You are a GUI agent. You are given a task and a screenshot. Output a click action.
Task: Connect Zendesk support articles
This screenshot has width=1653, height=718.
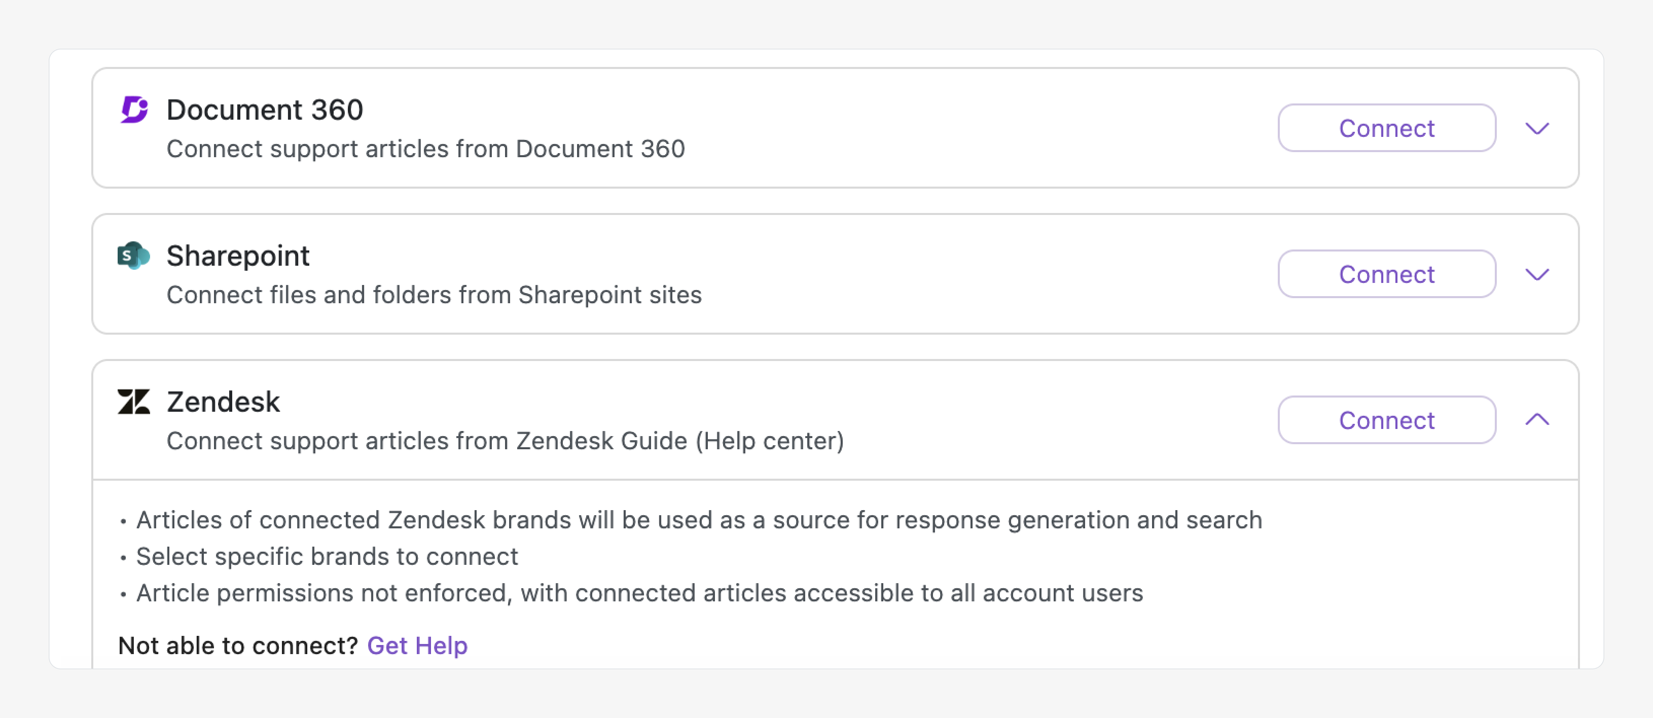[1386, 420]
